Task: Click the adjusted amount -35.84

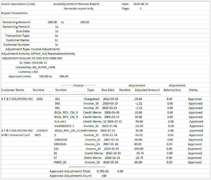Action: 138,99
